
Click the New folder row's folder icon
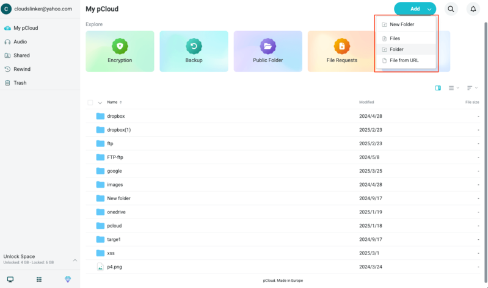click(x=100, y=198)
